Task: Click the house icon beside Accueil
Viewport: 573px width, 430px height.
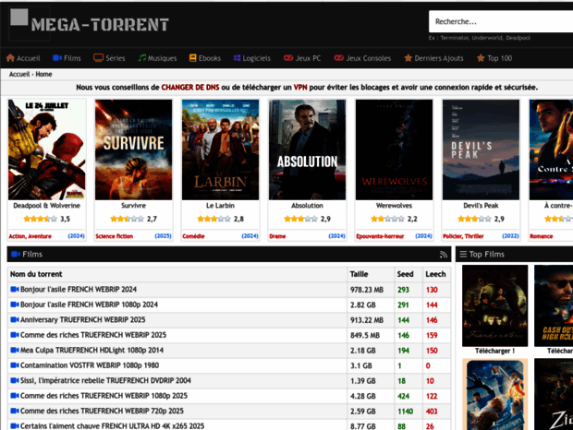Action: [10, 58]
